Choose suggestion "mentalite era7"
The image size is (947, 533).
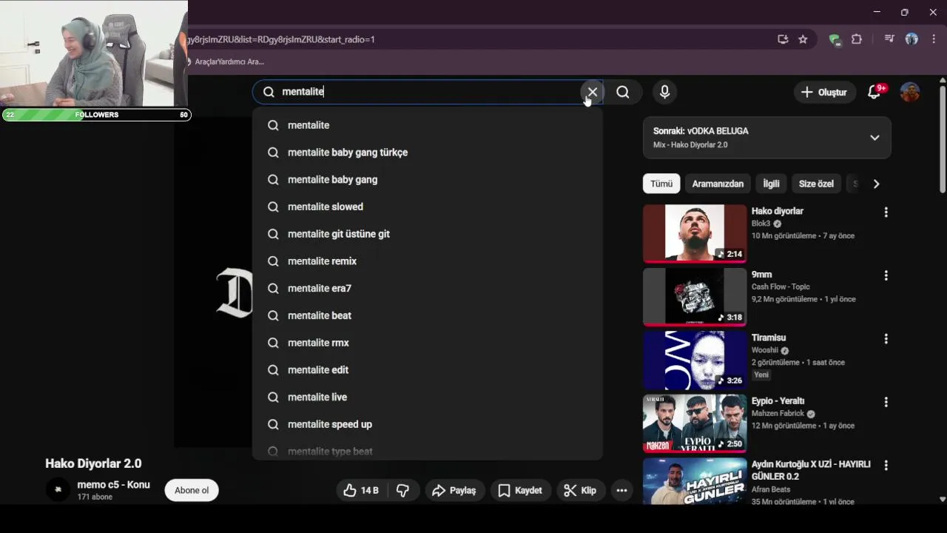428,288
